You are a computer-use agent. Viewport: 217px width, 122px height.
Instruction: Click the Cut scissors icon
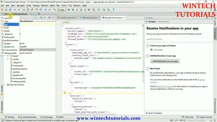click(24, 10)
